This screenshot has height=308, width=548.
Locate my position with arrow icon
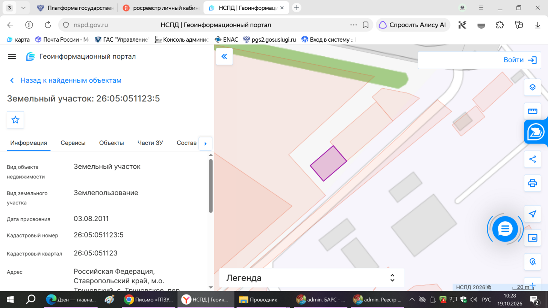(x=533, y=214)
